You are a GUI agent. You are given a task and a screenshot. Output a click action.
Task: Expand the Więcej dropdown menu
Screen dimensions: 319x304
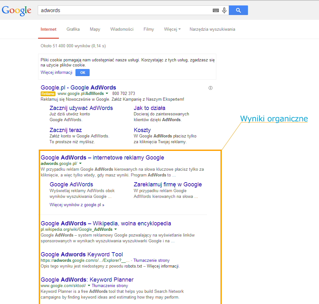[x=172, y=29]
